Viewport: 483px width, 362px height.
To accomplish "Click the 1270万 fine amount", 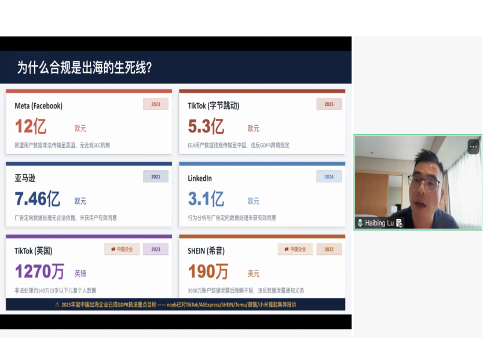I will pos(40,272).
